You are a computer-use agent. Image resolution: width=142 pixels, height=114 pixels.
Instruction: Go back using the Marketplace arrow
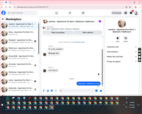3,19
